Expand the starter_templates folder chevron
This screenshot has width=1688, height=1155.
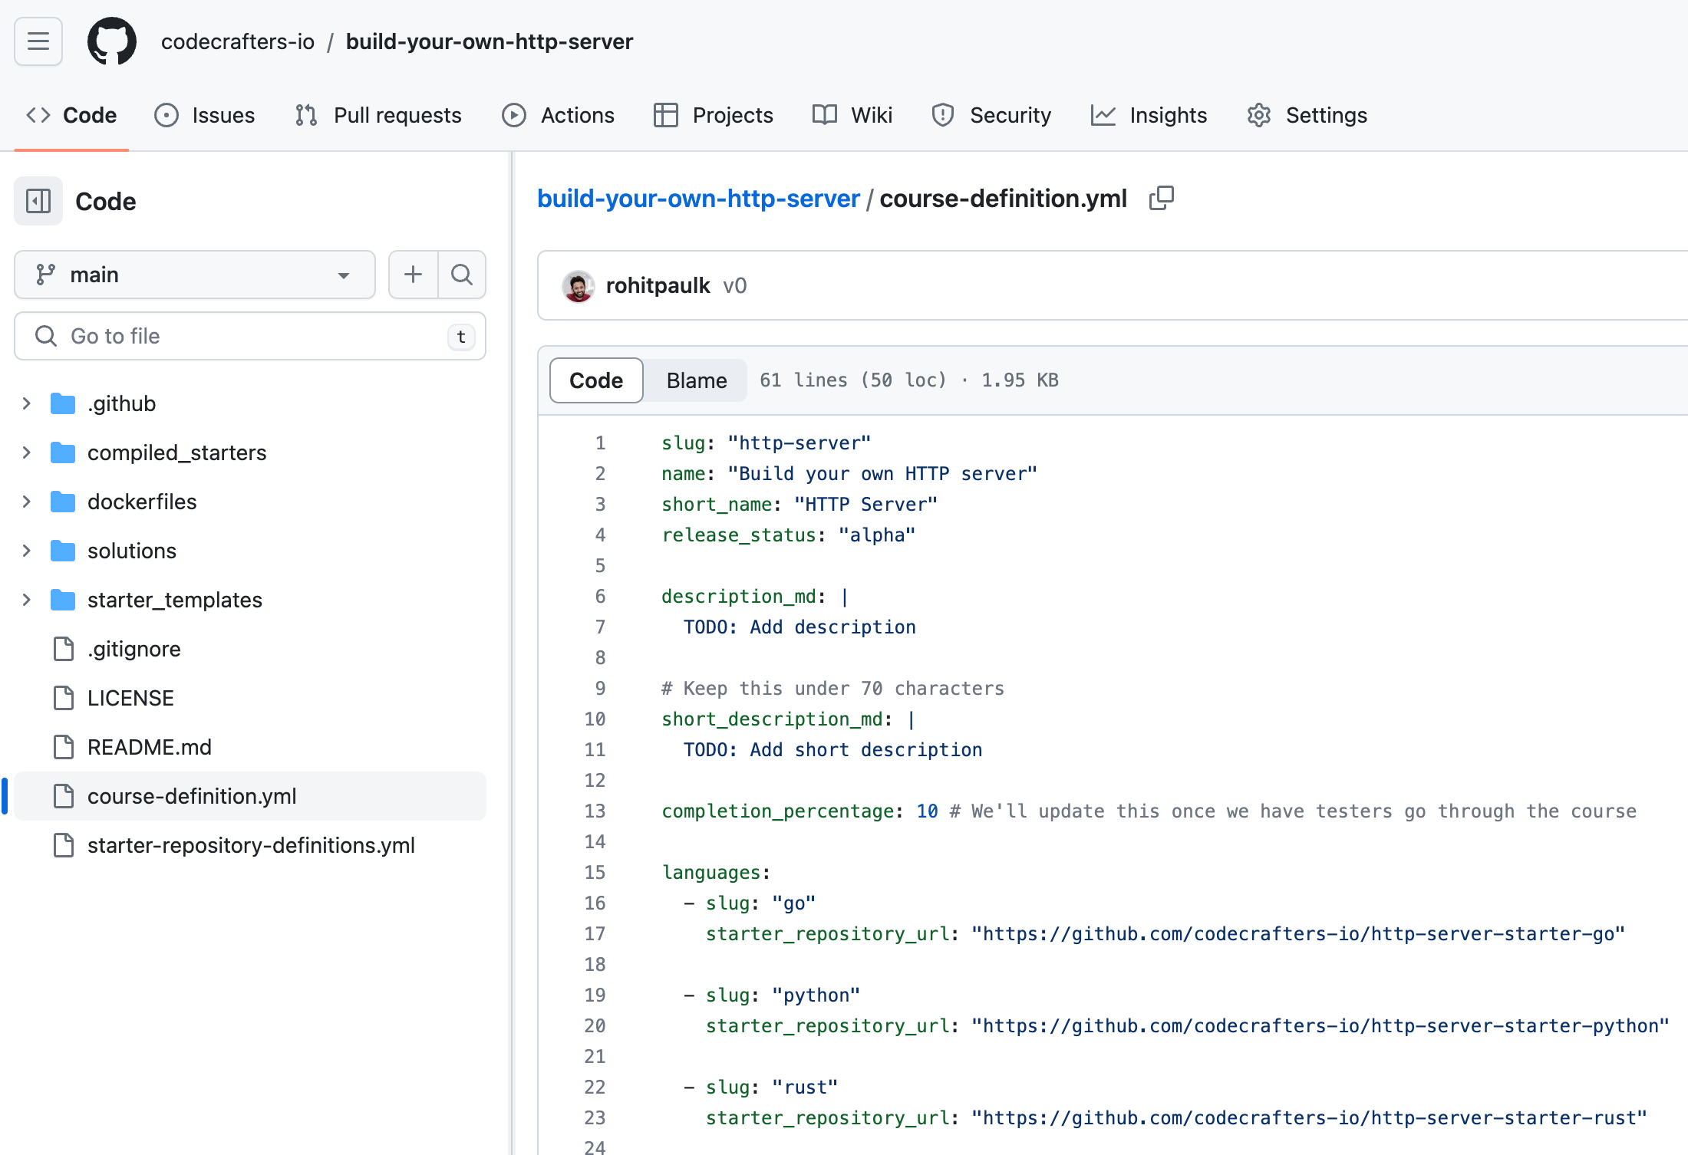coord(27,600)
